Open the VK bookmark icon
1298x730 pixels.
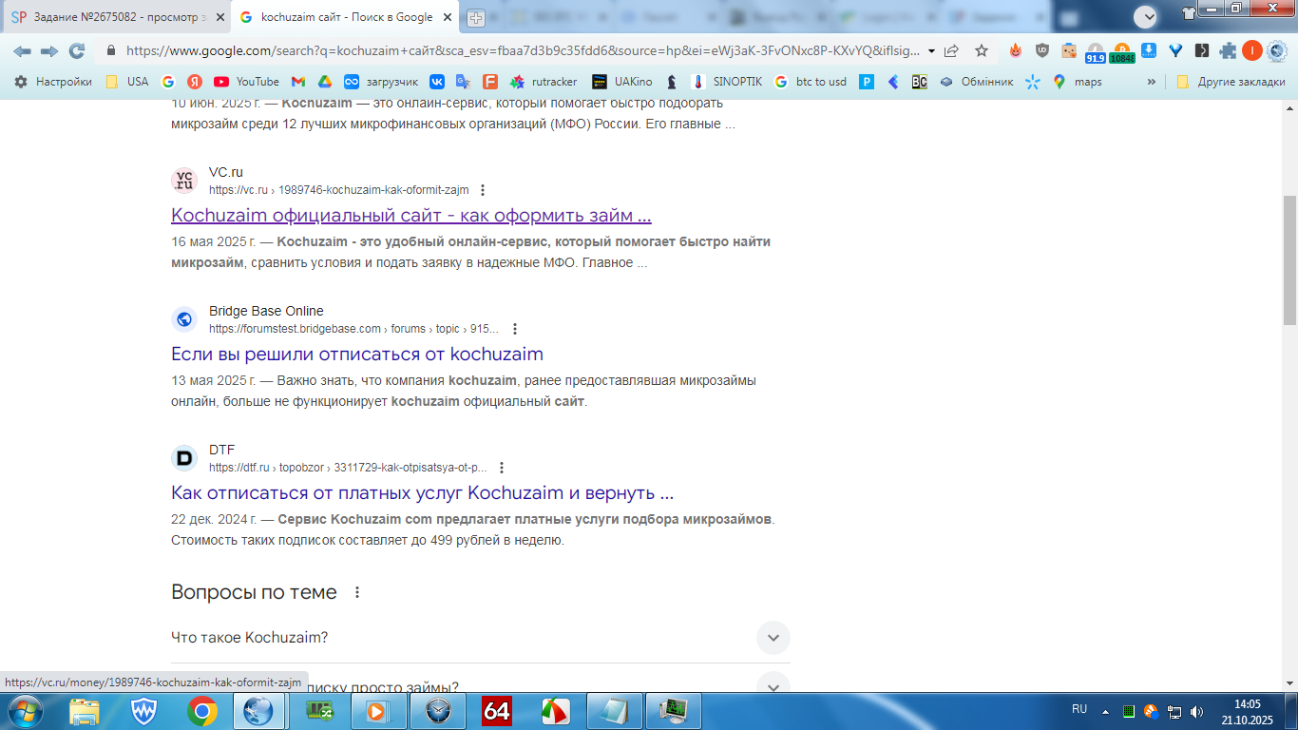pyautogui.click(x=437, y=82)
